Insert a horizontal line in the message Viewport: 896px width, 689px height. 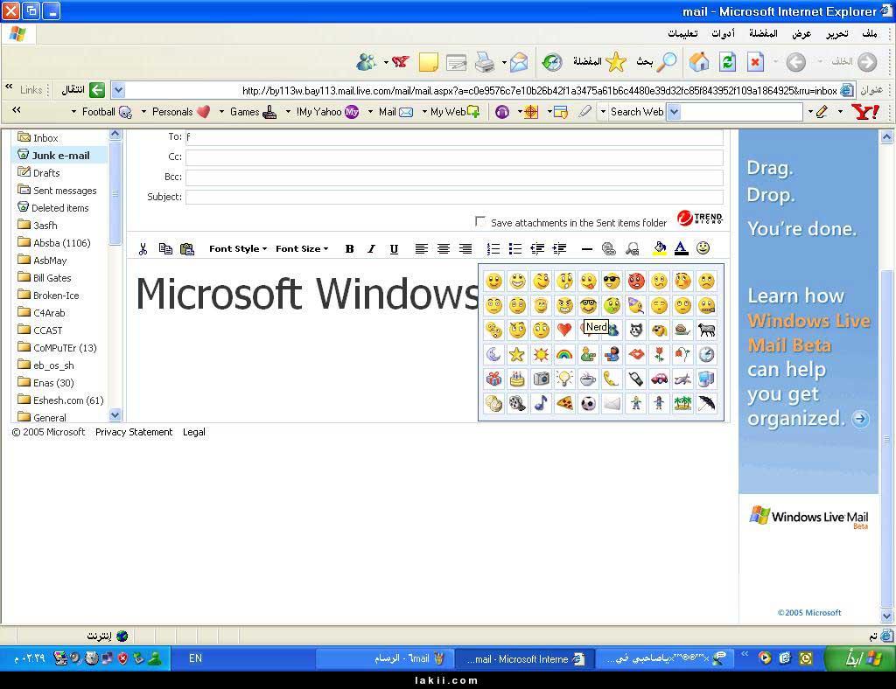click(x=587, y=249)
